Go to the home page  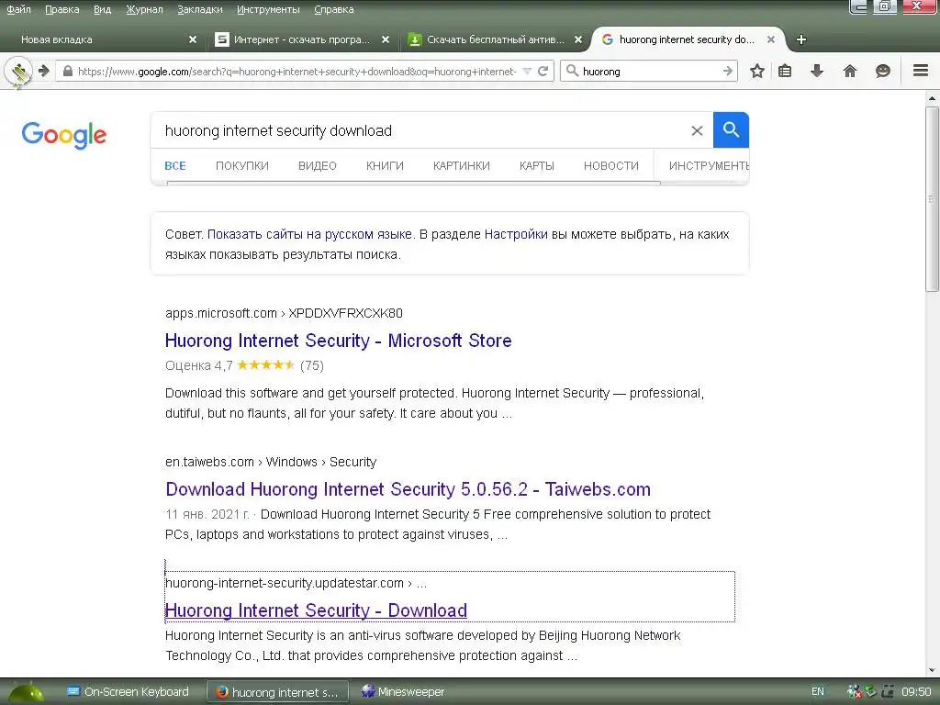point(849,72)
